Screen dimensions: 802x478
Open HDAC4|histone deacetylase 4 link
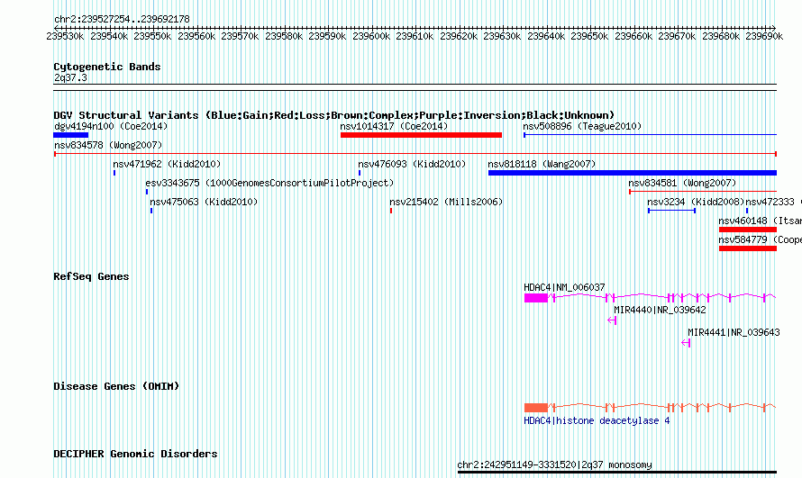(597, 420)
